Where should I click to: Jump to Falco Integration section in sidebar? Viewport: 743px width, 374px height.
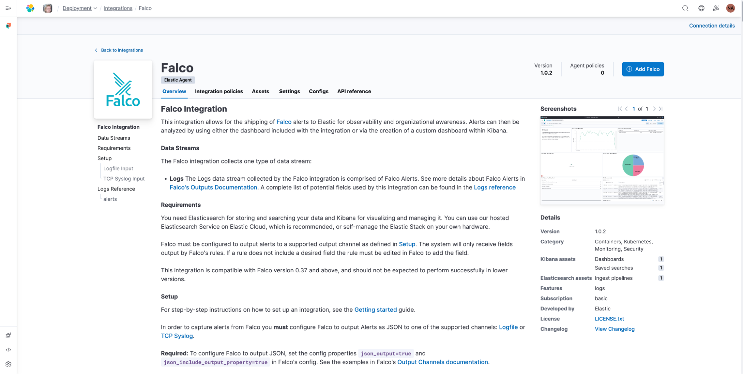tap(118, 127)
